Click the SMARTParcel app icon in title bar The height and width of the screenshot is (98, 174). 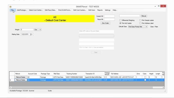10,7
